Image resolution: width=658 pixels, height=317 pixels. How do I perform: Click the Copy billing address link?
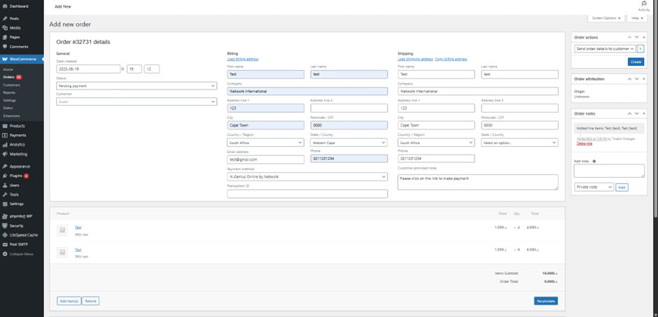pyautogui.click(x=451, y=59)
